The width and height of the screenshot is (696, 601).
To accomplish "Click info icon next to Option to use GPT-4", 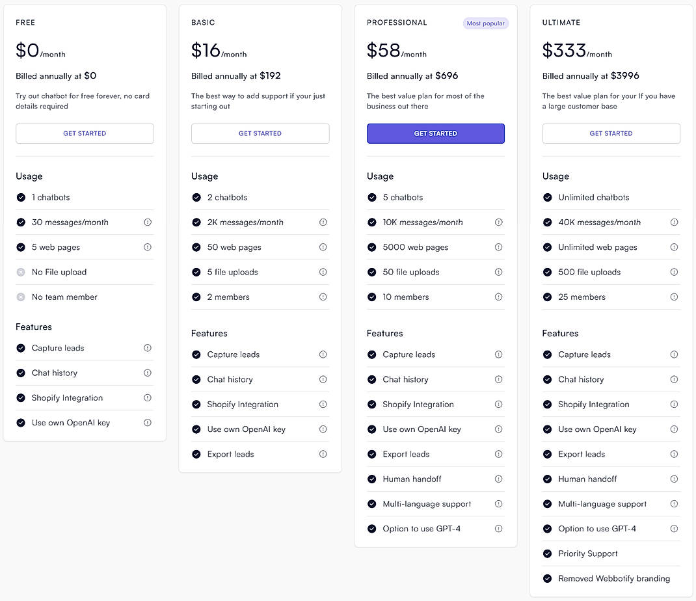I will 499,529.
